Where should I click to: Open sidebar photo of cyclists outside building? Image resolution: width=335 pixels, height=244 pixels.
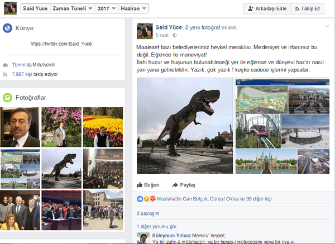click(x=103, y=210)
